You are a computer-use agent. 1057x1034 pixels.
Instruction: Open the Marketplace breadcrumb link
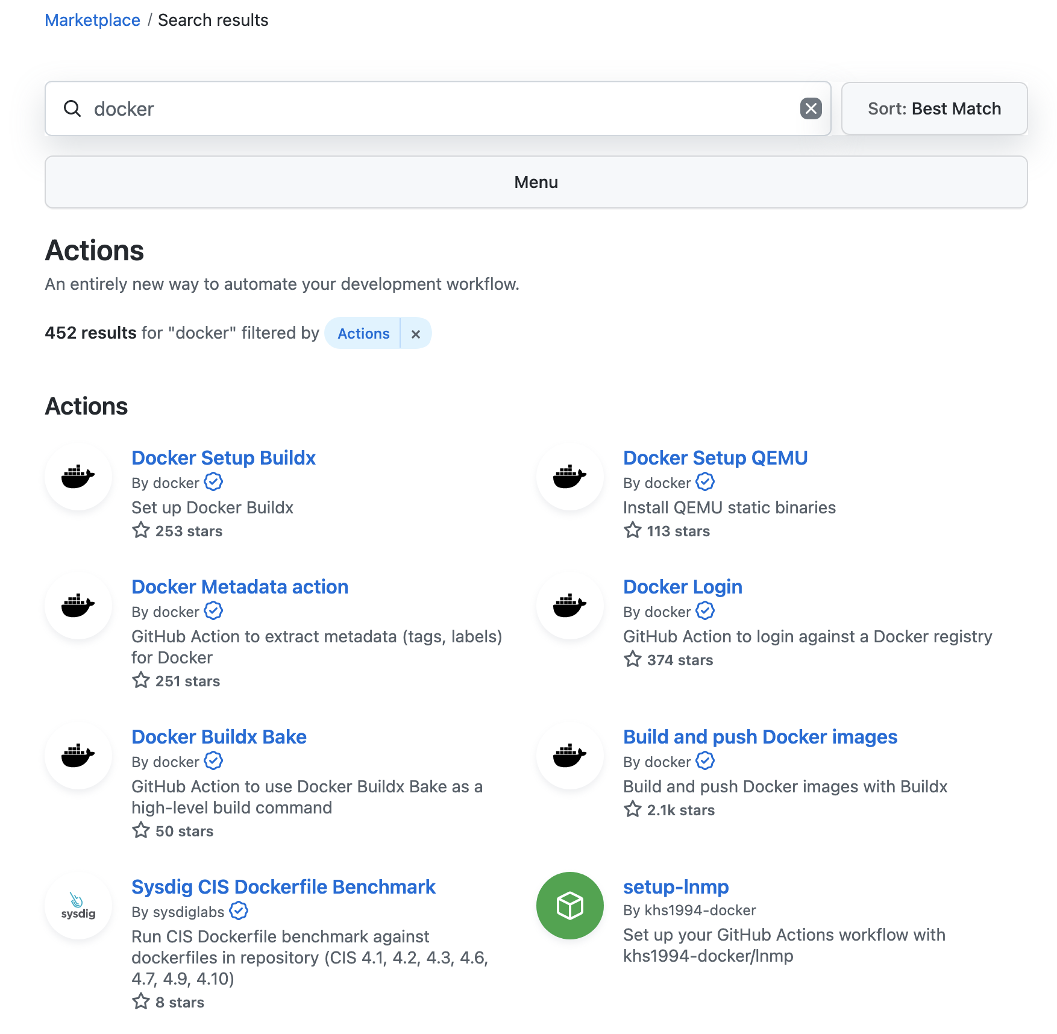pyautogui.click(x=92, y=20)
